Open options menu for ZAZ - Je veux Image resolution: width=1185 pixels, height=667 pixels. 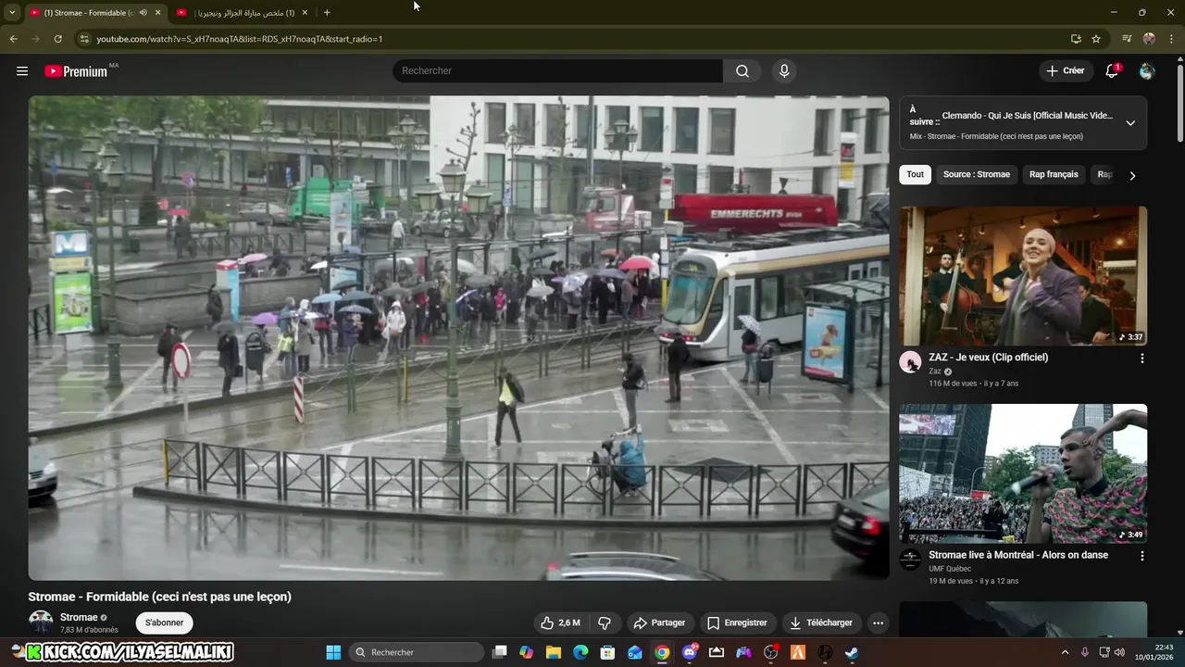[x=1141, y=359]
